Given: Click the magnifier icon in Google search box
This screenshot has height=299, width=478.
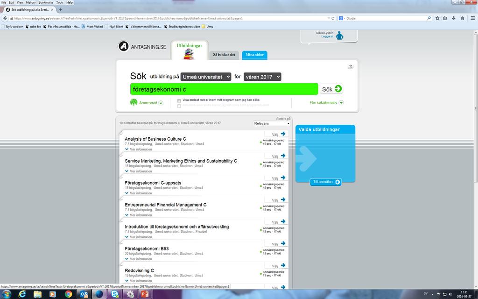Looking at the screenshot, I should point(429,18).
